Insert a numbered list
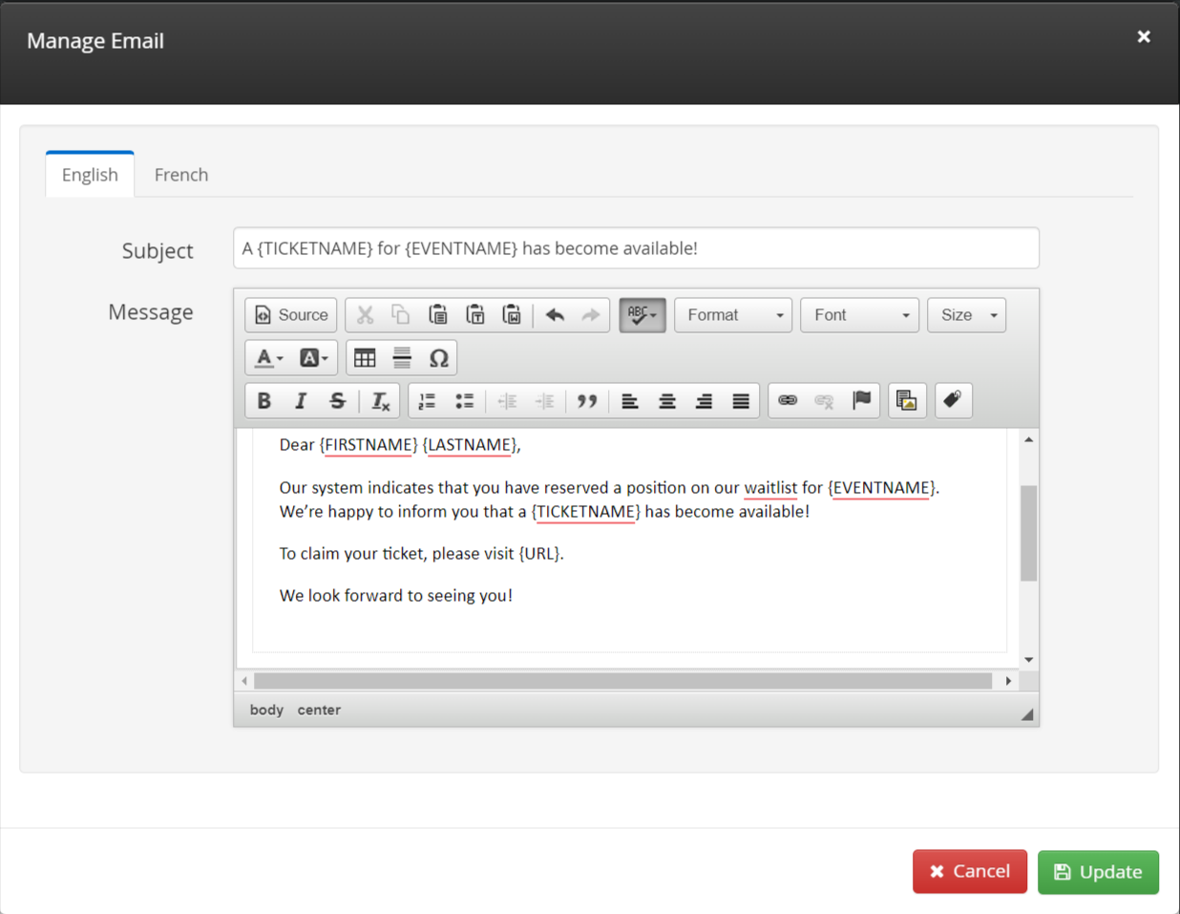 click(427, 401)
